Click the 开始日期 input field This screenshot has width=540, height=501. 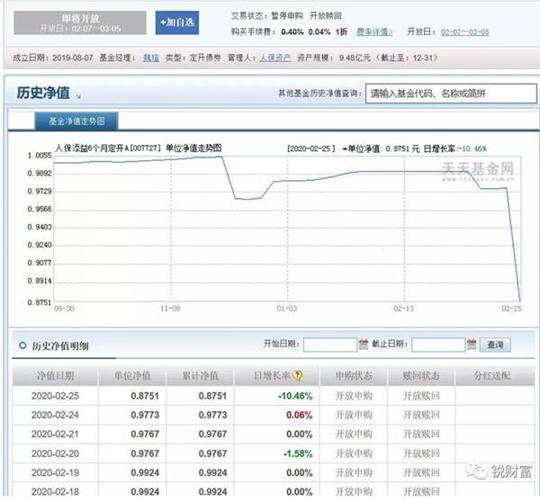pyautogui.click(x=330, y=344)
